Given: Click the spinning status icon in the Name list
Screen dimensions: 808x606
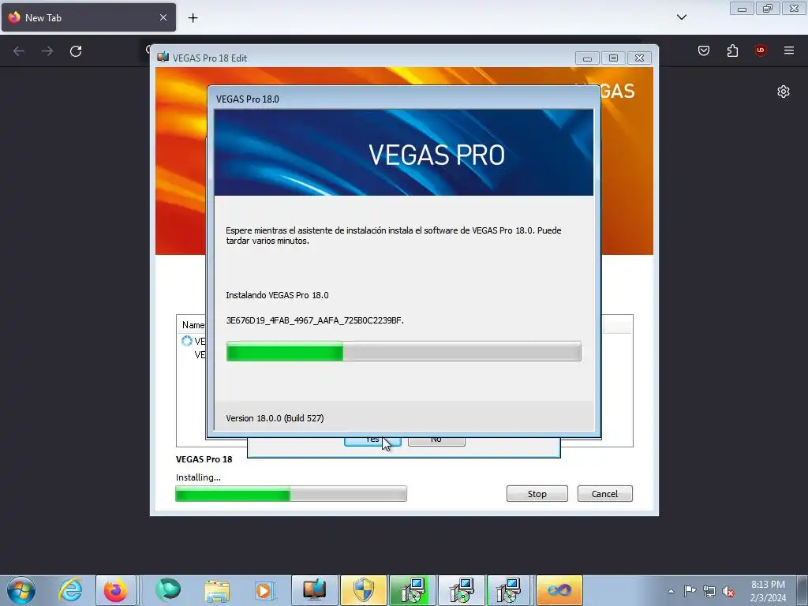Looking at the screenshot, I should pos(186,341).
